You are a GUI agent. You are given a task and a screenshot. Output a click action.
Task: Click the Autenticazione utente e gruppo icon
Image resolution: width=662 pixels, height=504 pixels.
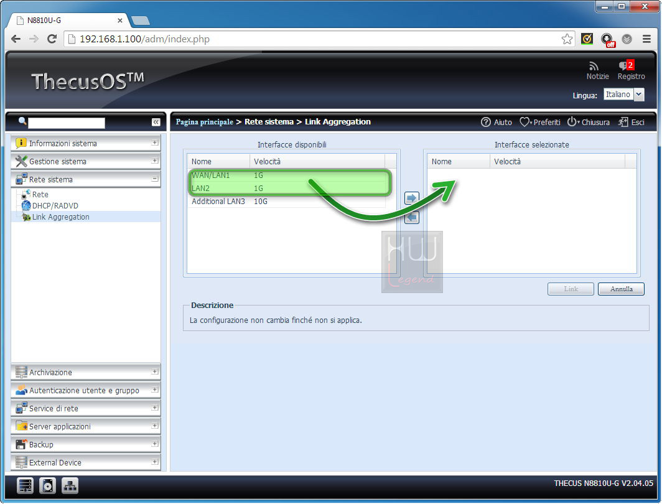21,390
